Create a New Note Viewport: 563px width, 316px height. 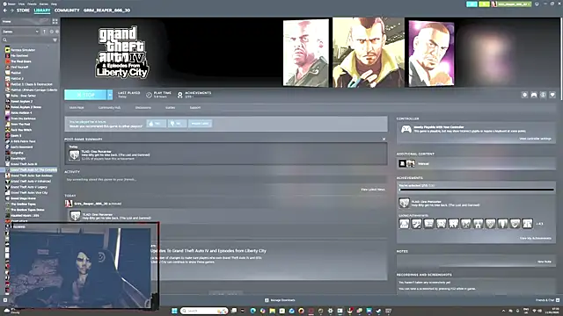click(x=545, y=262)
